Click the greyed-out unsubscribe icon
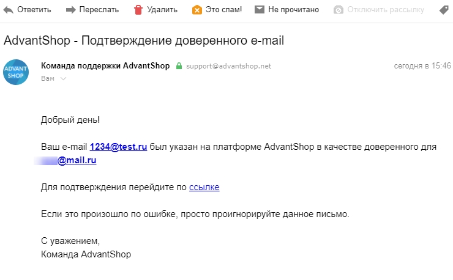This screenshot has width=453, height=280. point(339,10)
